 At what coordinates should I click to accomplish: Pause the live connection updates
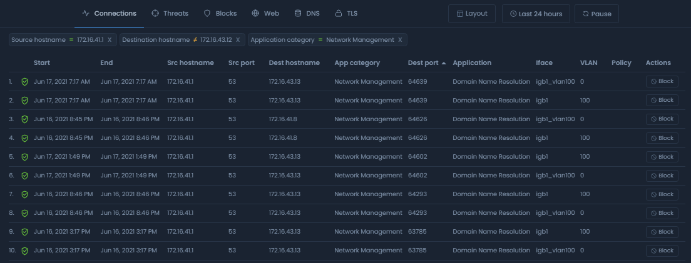[x=596, y=14]
